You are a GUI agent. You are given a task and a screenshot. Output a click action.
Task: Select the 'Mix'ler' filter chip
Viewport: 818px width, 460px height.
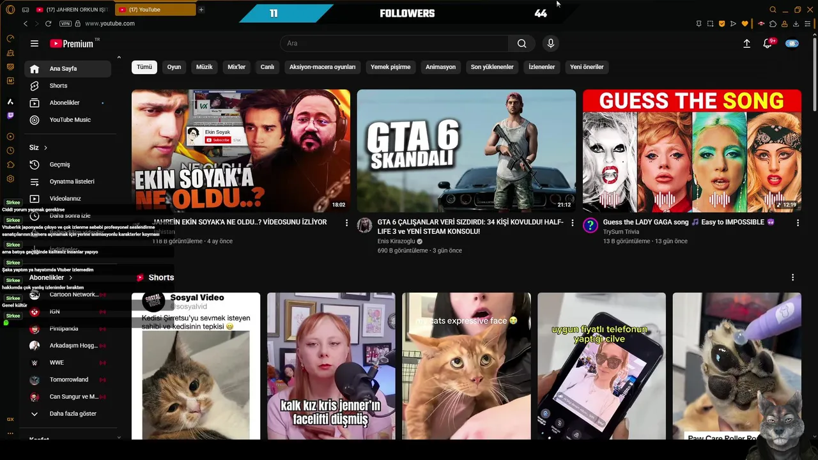click(236, 67)
